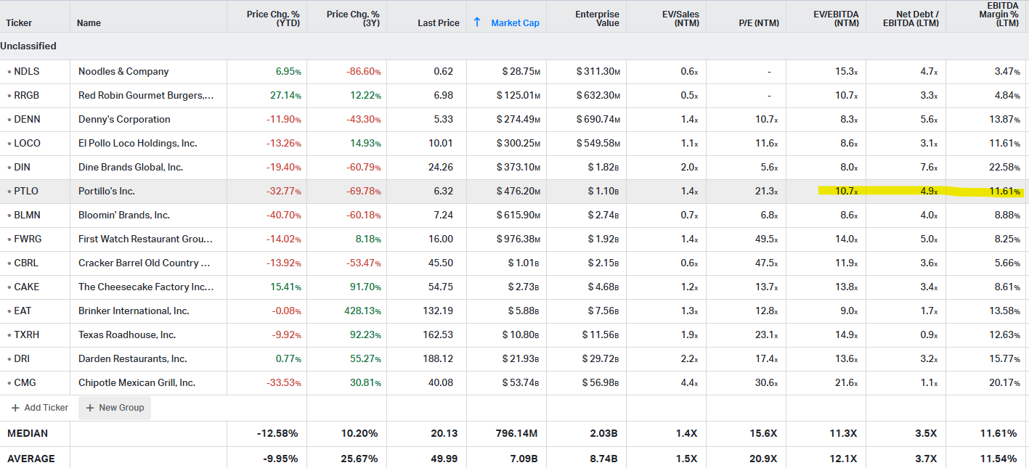Click the plus icon in New Group button
The image size is (1029, 468).
pos(90,408)
